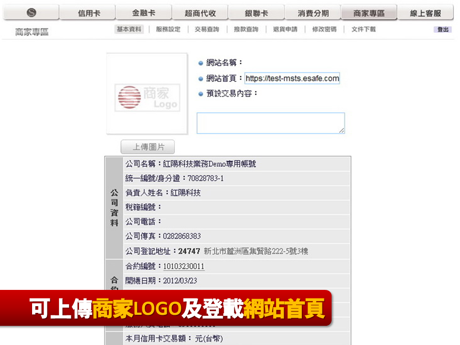The image size is (460, 345).
Task: Select the 商家專區 merchant zone tab
Action: coord(368,12)
